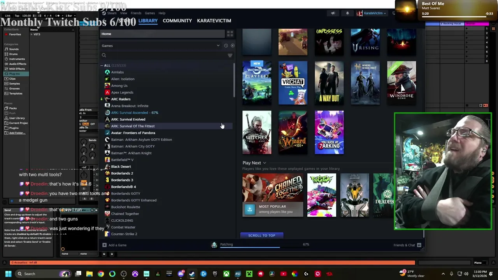Select Sounds category in Ableton browser
The image size is (498, 280).
14,49
